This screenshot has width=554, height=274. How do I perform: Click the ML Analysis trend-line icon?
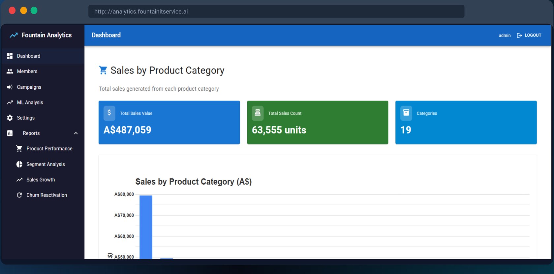pyautogui.click(x=10, y=103)
